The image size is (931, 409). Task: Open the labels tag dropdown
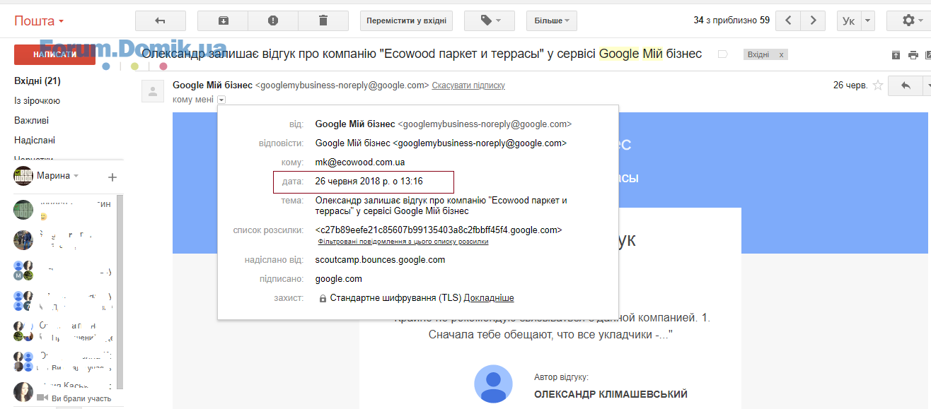[x=490, y=20]
